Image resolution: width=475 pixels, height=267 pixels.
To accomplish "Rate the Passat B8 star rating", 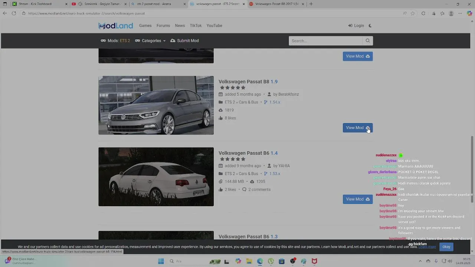I will (x=233, y=88).
